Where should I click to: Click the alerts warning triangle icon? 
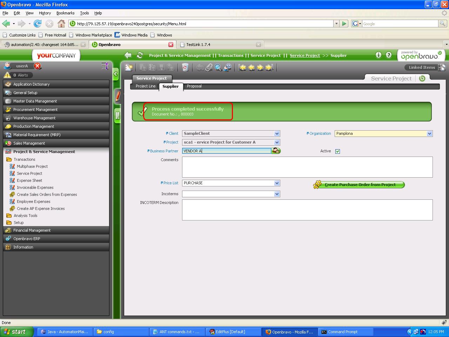7,75
